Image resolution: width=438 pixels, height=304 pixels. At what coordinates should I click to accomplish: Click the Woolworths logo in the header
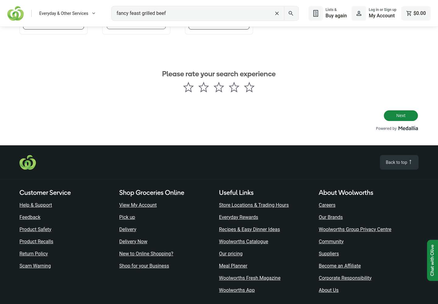[x=16, y=13]
